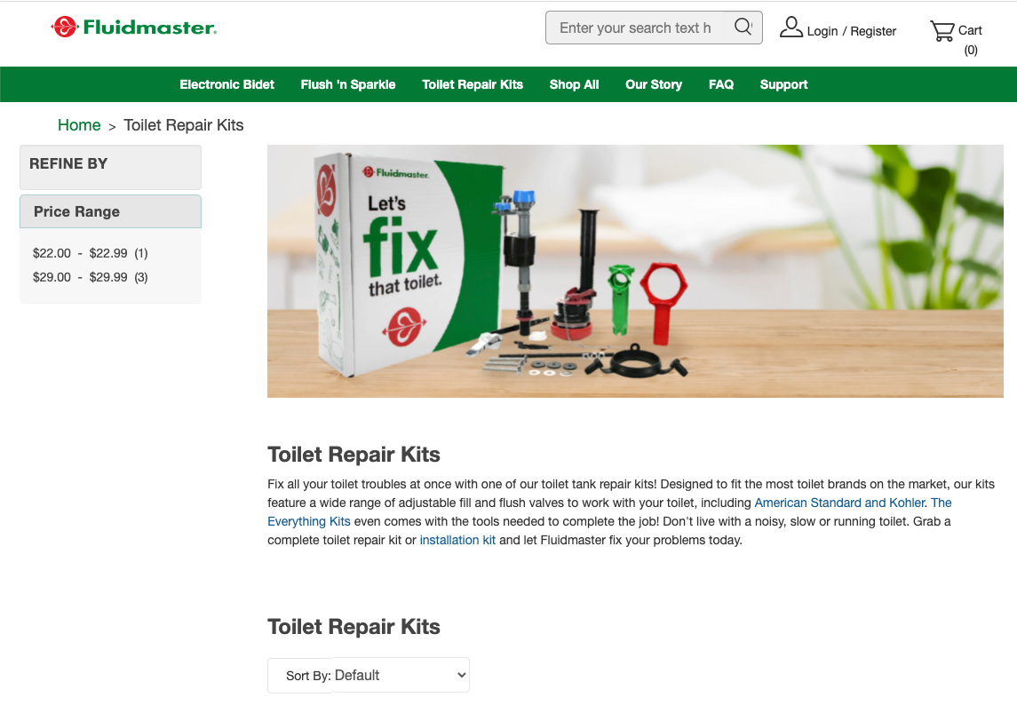Filter by $22.00 - $22.99 price range
1017x721 pixels.
91,253
